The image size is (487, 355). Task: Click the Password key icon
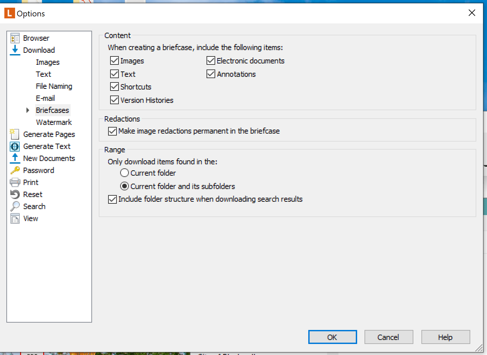[15, 170]
